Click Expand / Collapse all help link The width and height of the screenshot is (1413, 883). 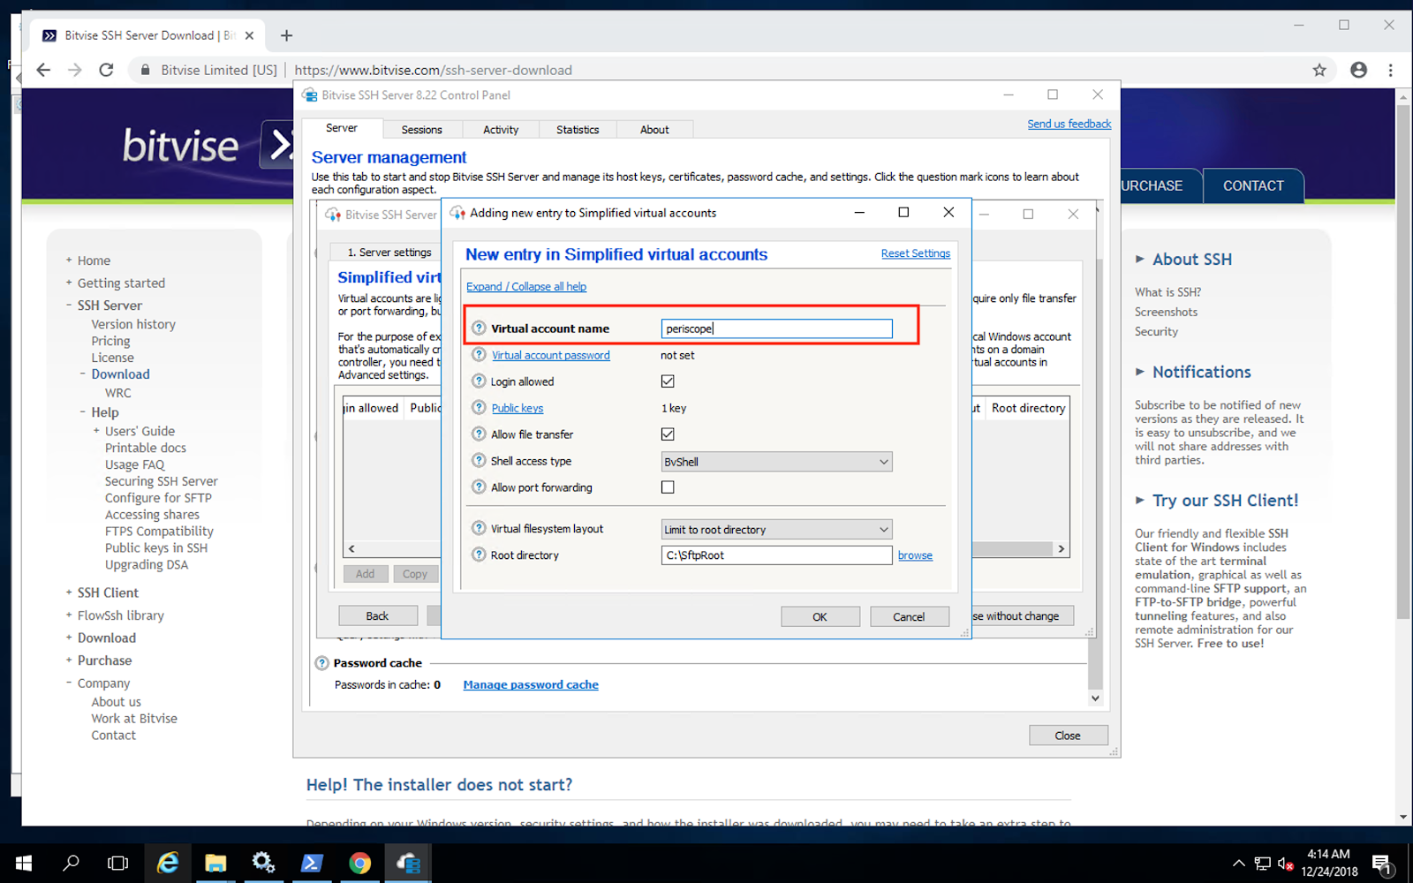point(526,286)
